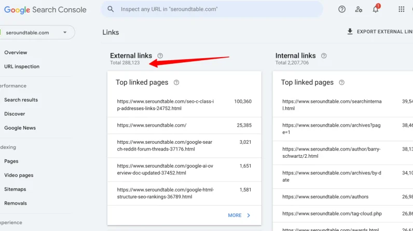Select seo-c-class-ip-addresses-links-24752.html row

click(x=184, y=105)
